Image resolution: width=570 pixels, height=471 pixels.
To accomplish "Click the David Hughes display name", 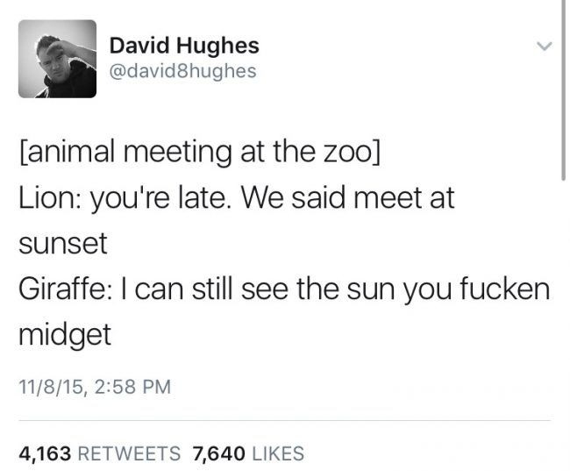I will point(184,46).
